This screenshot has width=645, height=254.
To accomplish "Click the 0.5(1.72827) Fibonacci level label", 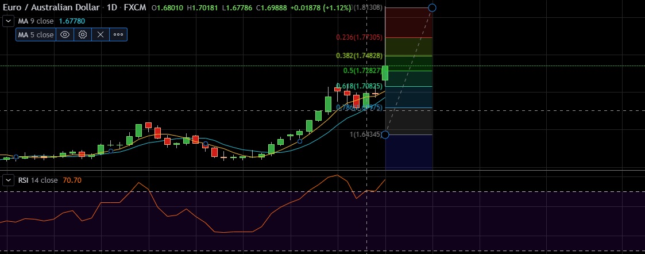I will 363,71.
